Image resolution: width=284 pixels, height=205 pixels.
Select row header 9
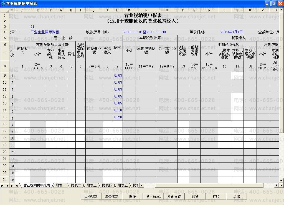click(5, 75)
